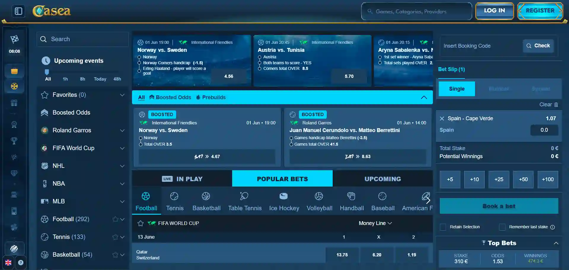Click the LOG IN button

tap(494, 11)
